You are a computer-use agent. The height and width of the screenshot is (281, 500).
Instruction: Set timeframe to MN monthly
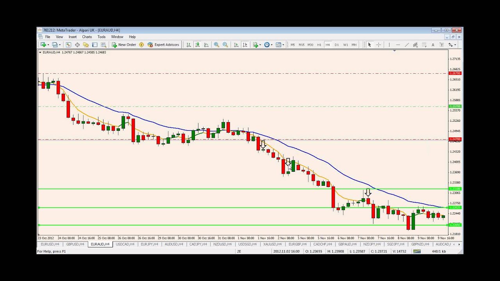coord(354,45)
